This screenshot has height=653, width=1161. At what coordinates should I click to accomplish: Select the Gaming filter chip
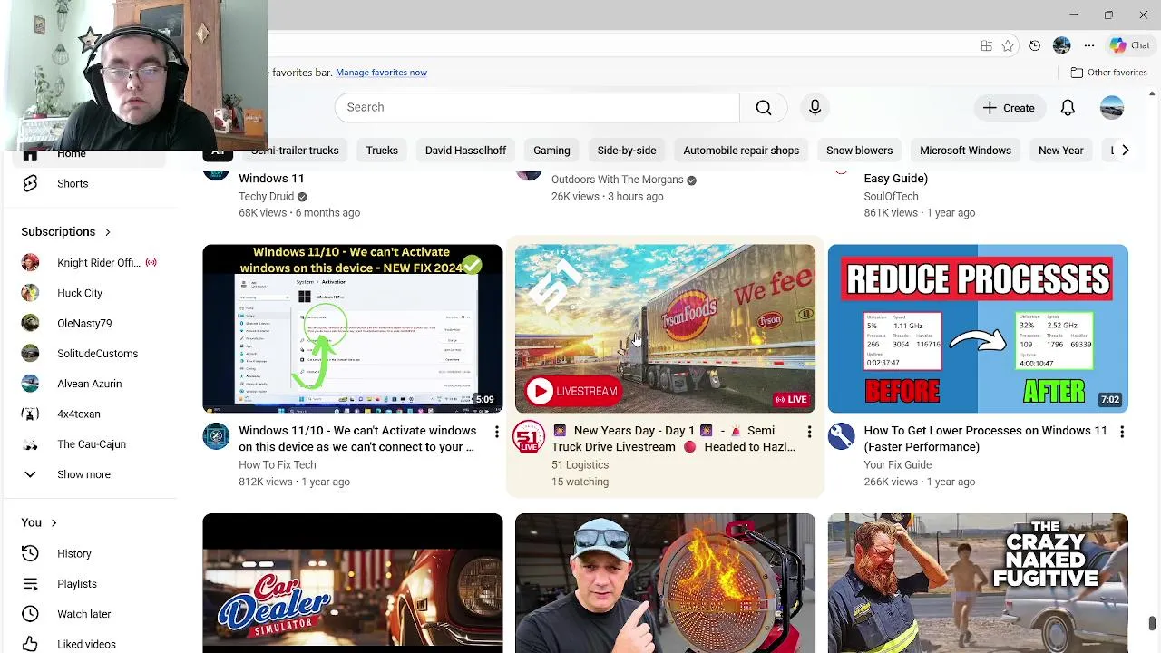[551, 151]
